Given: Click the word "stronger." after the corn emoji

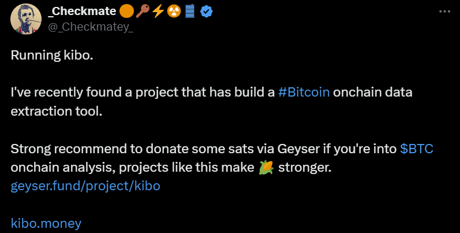Looking at the screenshot, I should pos(304,168).
